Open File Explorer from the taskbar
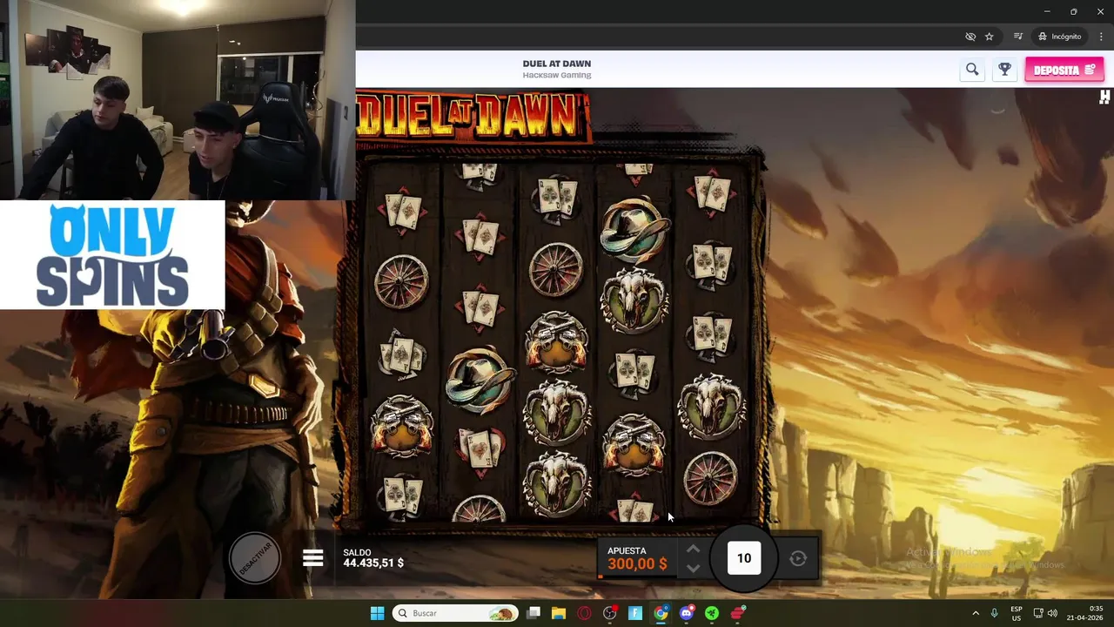The width and height of the screenshot is (1114, 627). [559, 613]
